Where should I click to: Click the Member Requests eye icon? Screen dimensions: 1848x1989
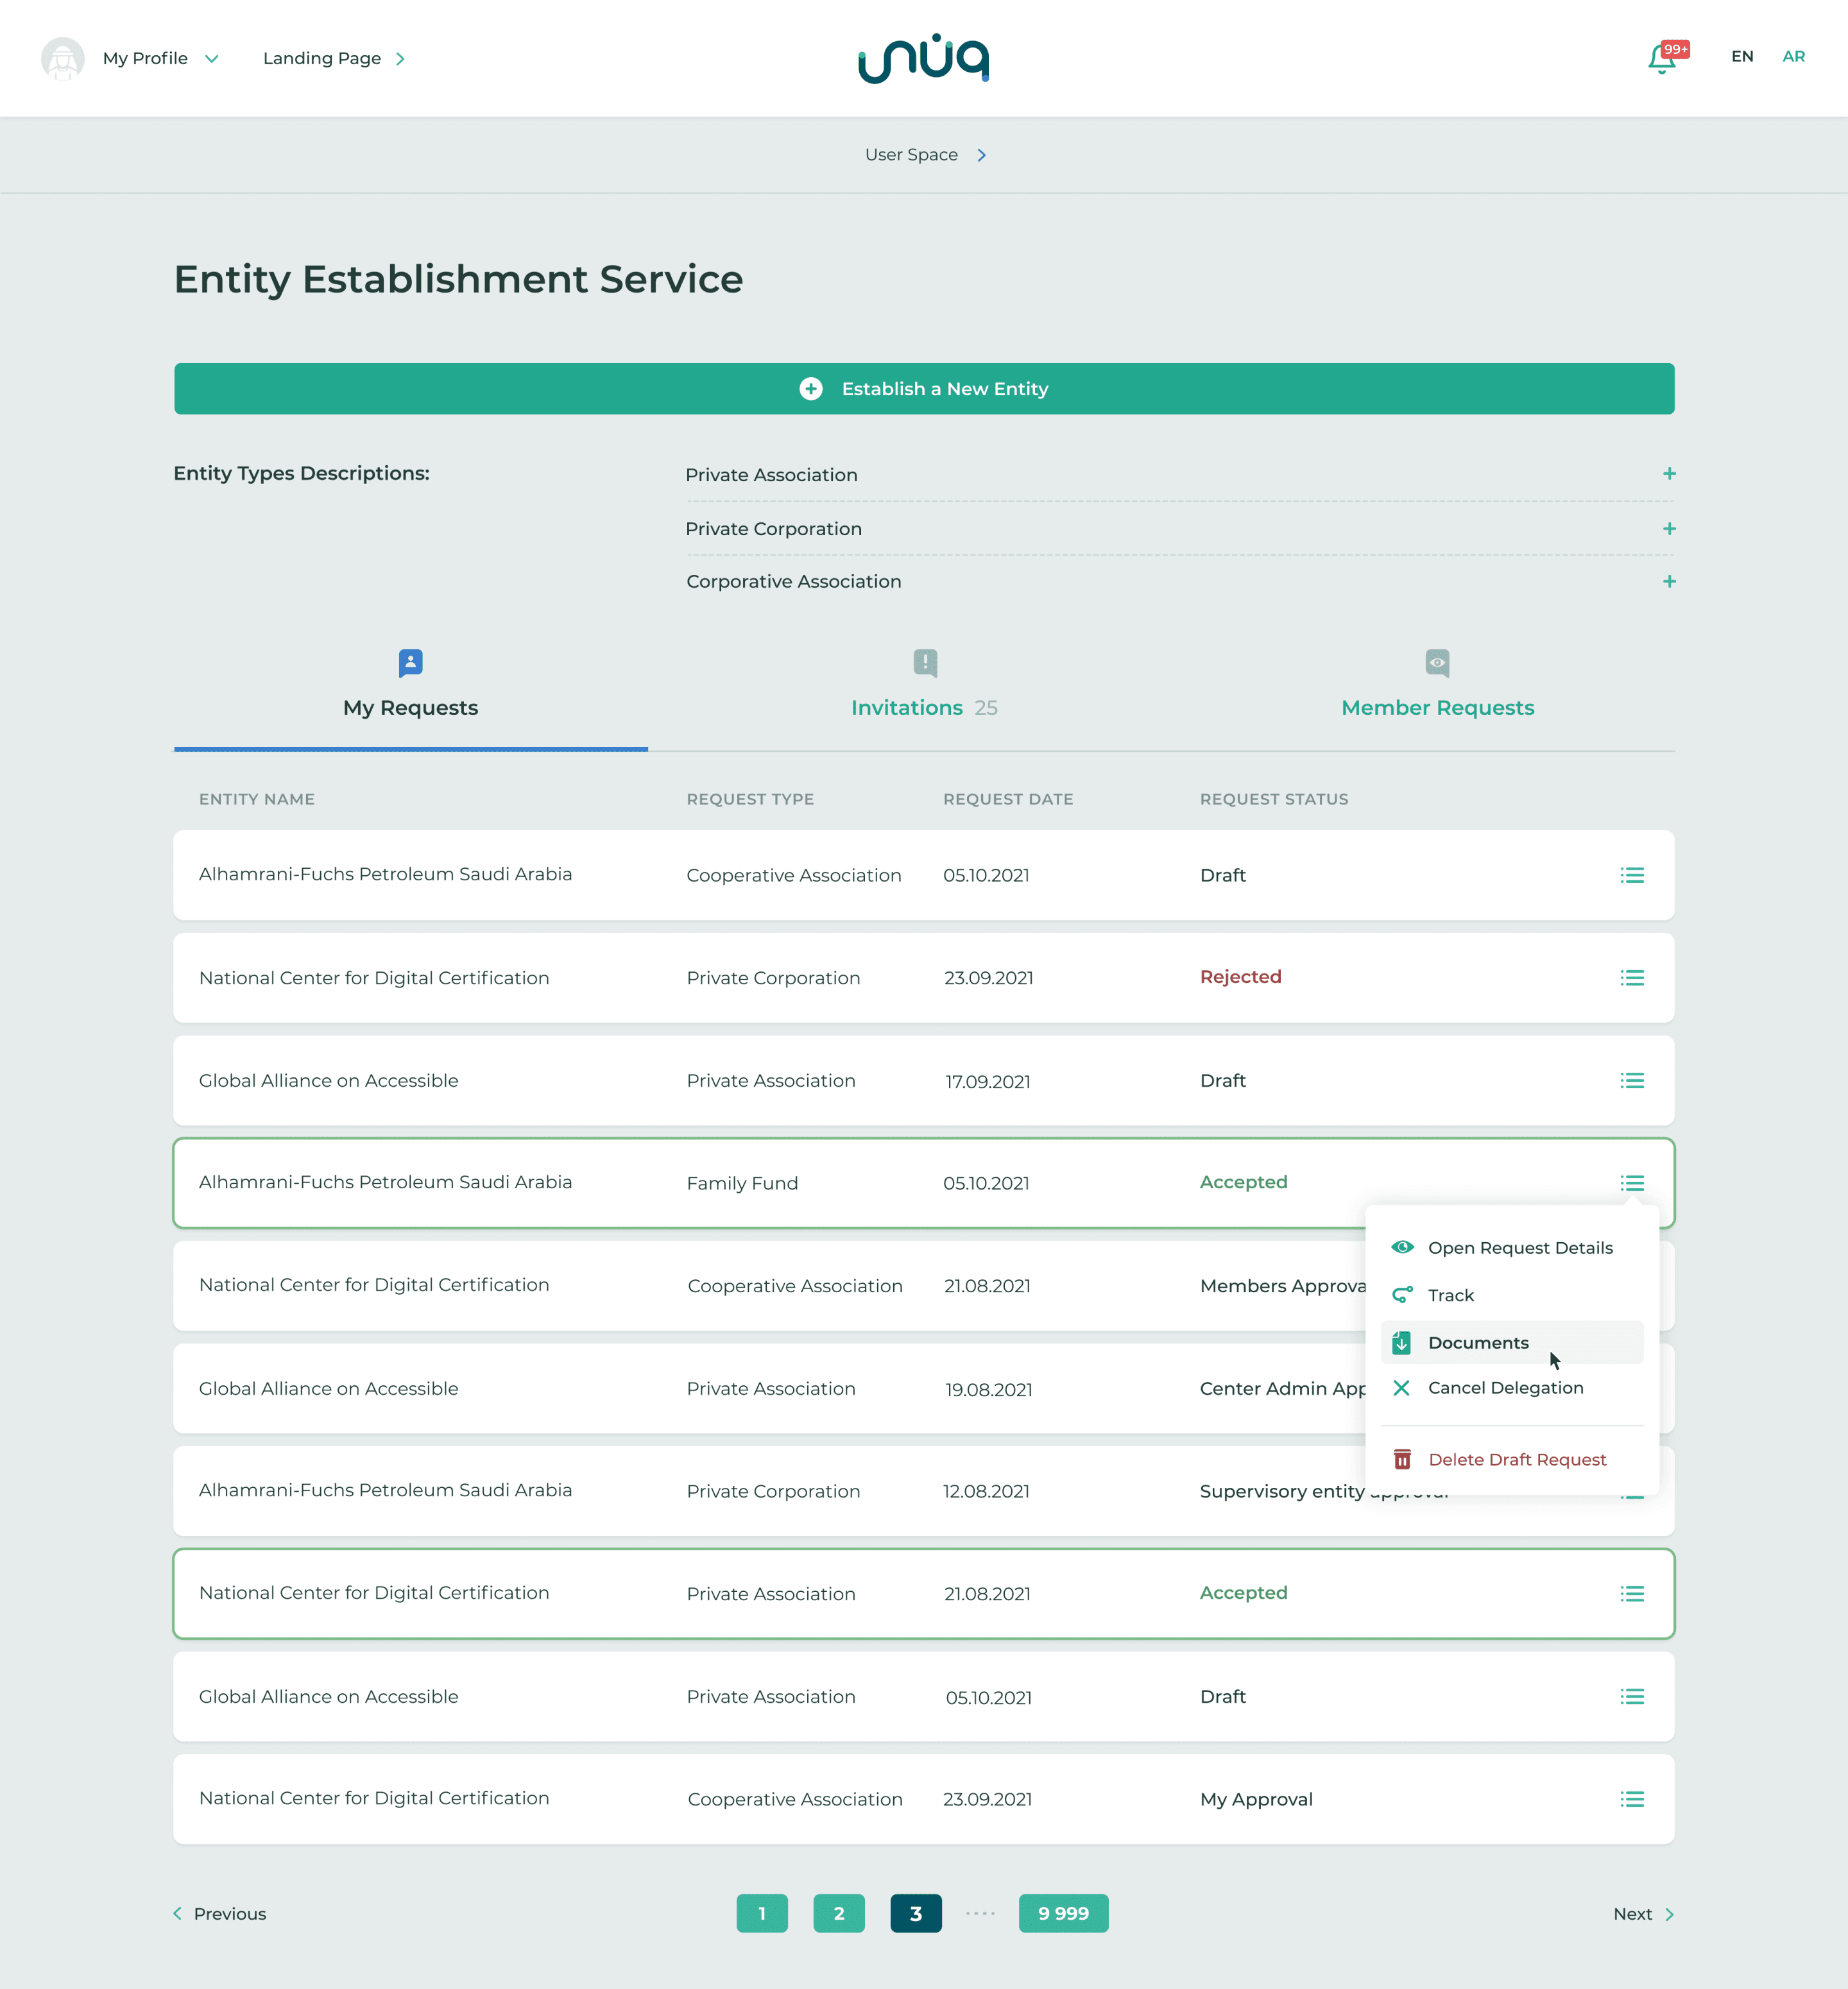pos(1437,663)
